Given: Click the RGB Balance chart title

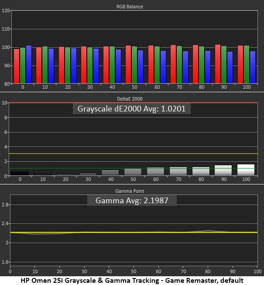Looking at the screenshot, I should pyautogui.click(x=130, y=7).
